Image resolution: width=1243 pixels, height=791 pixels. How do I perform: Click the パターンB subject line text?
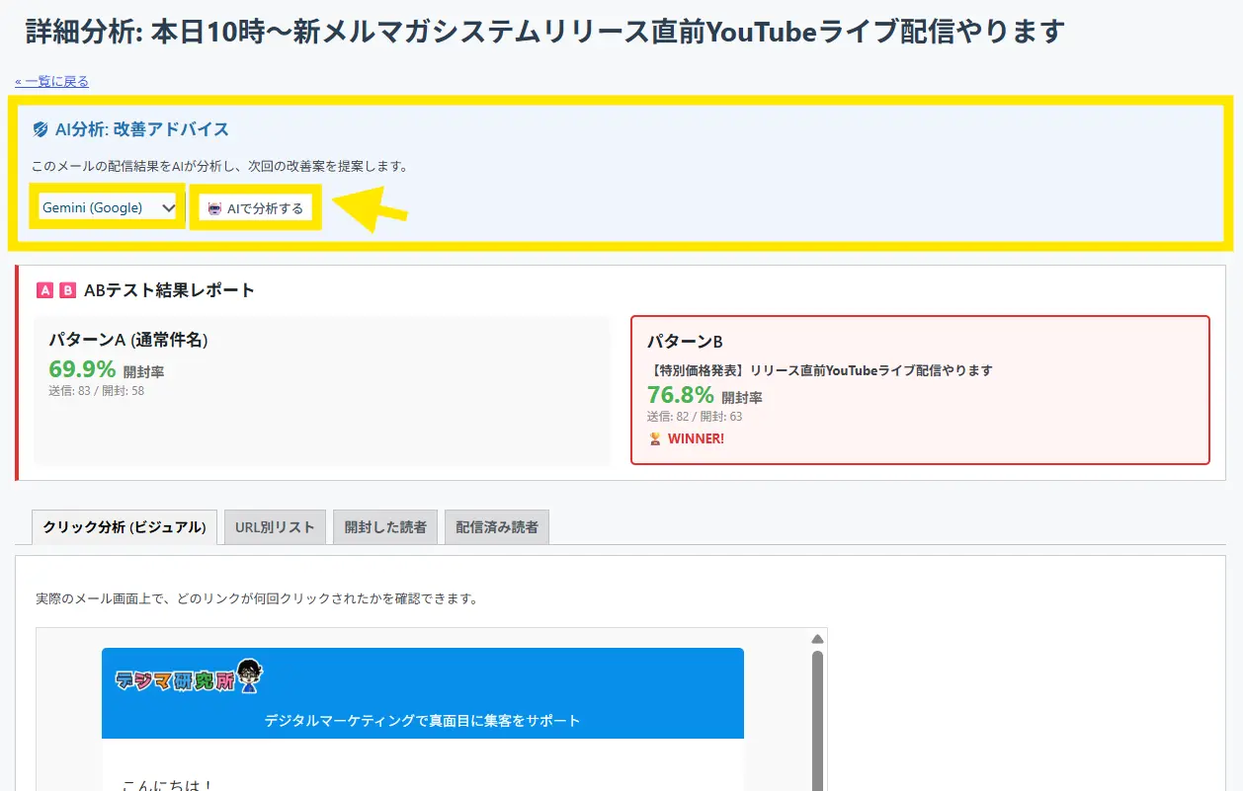[820, 370]
